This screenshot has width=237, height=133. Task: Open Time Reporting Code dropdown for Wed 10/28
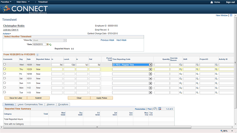click(150, 65)
